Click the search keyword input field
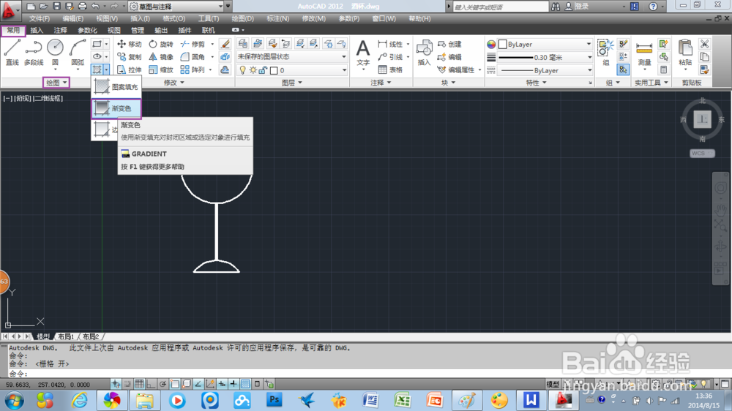732x411 pixels. click(501, 7)
